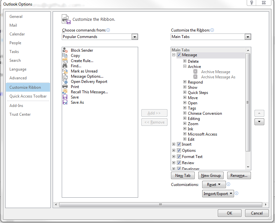Click the ribbon tree vertical scrollbar thumb

coord(248,102)
